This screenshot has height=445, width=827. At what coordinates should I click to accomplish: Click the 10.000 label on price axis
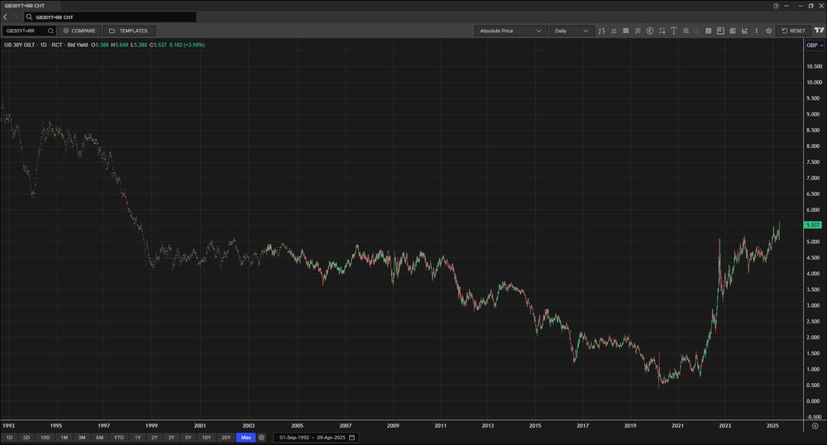click(x=815, y=82)
